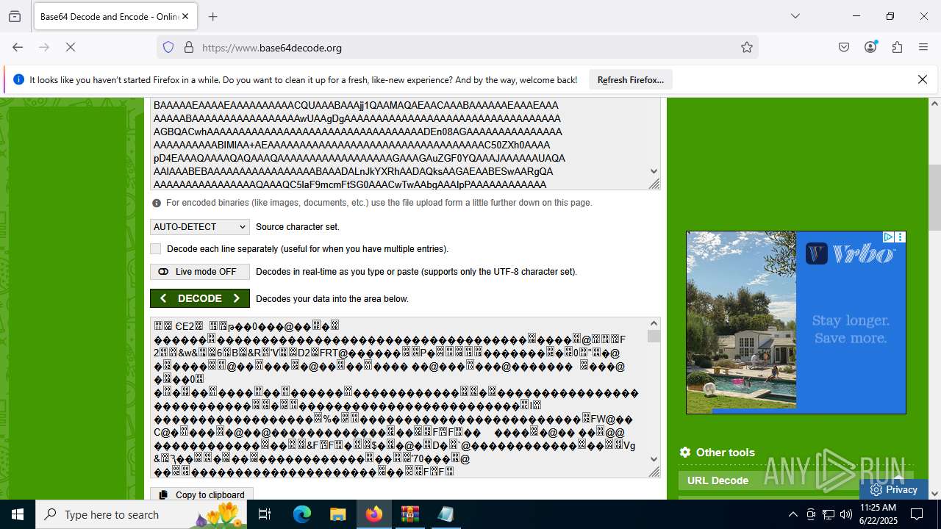This screenshot has width=941, height=529.
Task: Click inside the decoded output text area
Action: 398,397
